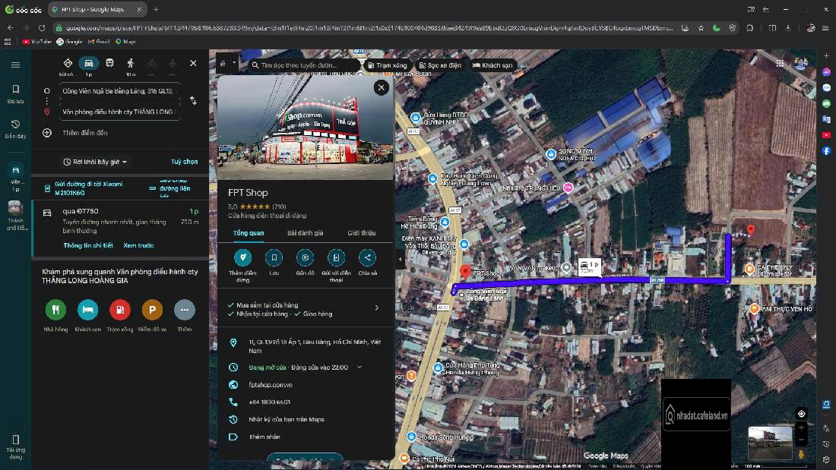The image size is (836, 470).
Task: Click the Chia sẻ share icon
Action: [367, 257]
